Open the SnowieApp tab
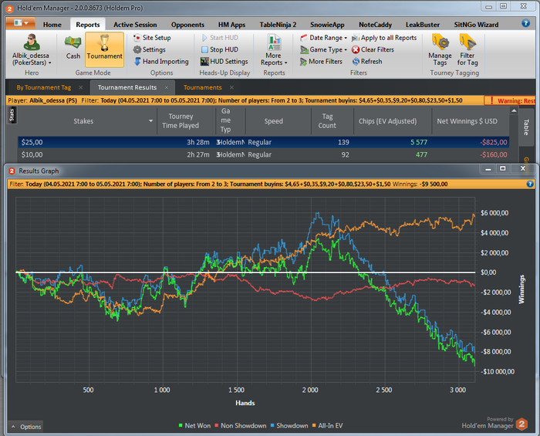Screen dimensions: 540x436 (x=327, y=25)
